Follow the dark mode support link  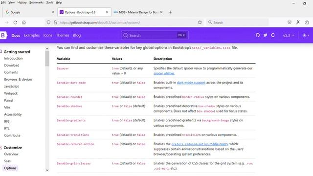coord(191,83)
